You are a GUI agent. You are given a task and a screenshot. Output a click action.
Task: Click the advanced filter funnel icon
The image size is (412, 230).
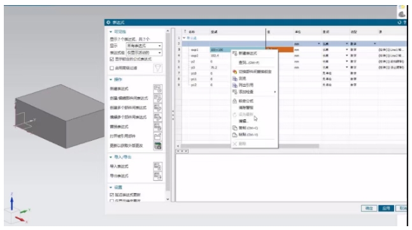click(x=158, y=68)
